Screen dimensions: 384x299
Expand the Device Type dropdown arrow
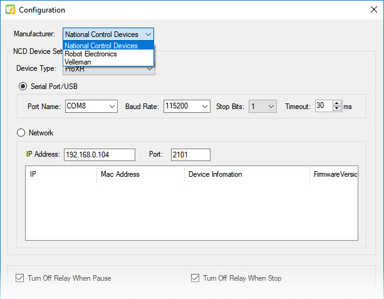(x=150, y=70)
